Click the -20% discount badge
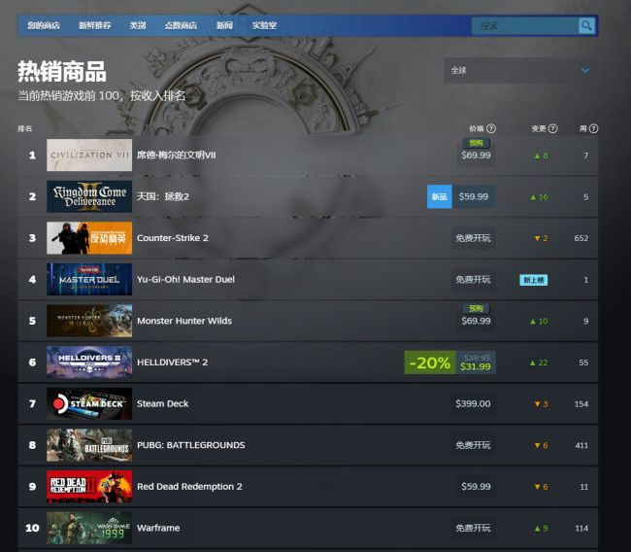Image resolution: width=631 pixels, height=552 pixels. 430,362
